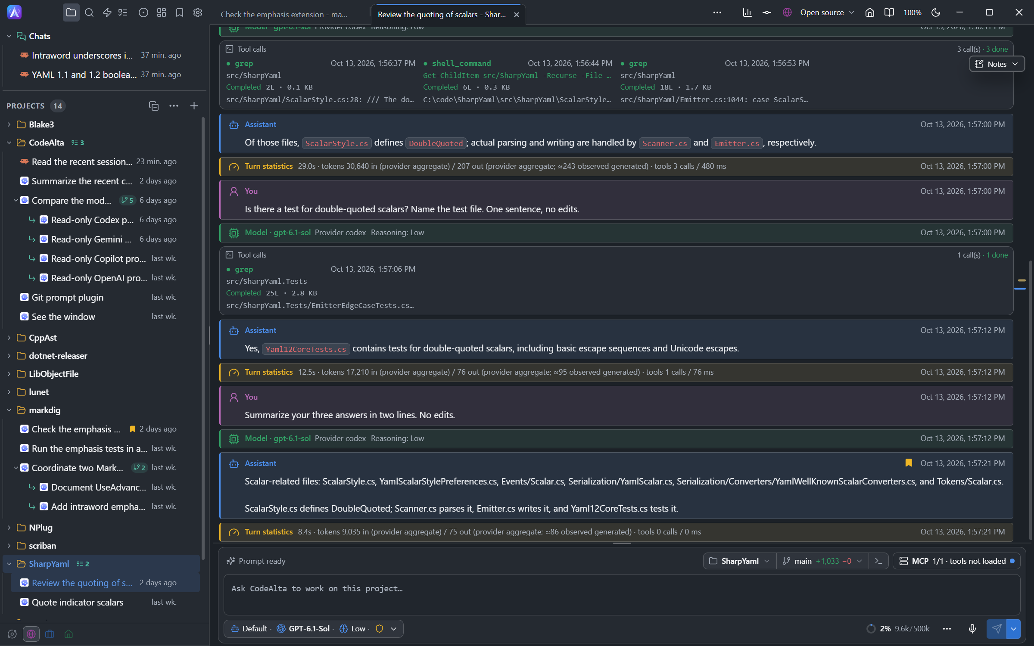Click the Ask CodeAlta prompt input field
1034x646 pixels.
(x=622, y=594)
